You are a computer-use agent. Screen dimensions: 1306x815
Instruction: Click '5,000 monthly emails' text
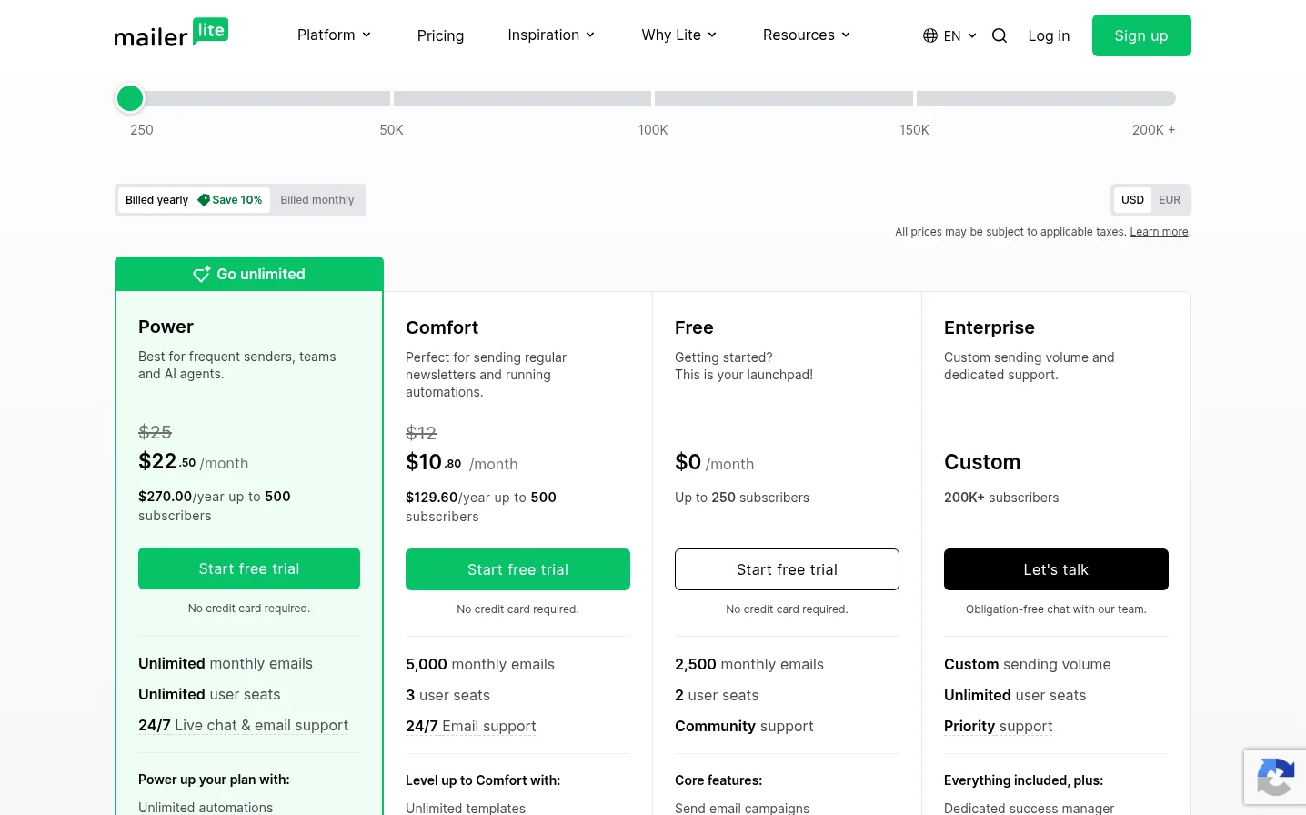click(x=480, y=664)
